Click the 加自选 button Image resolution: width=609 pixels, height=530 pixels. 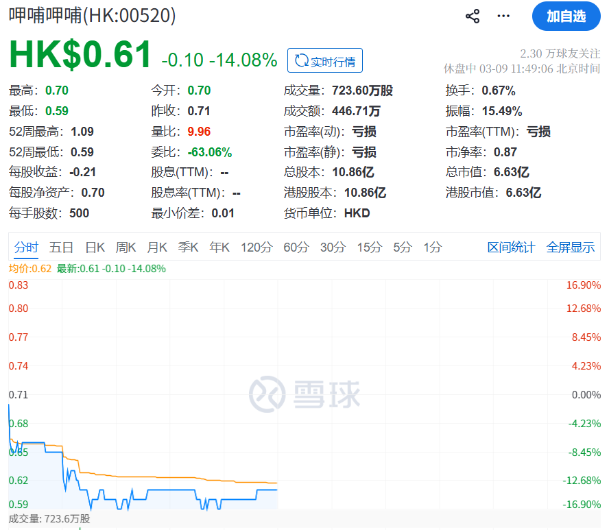coord(566,16)
